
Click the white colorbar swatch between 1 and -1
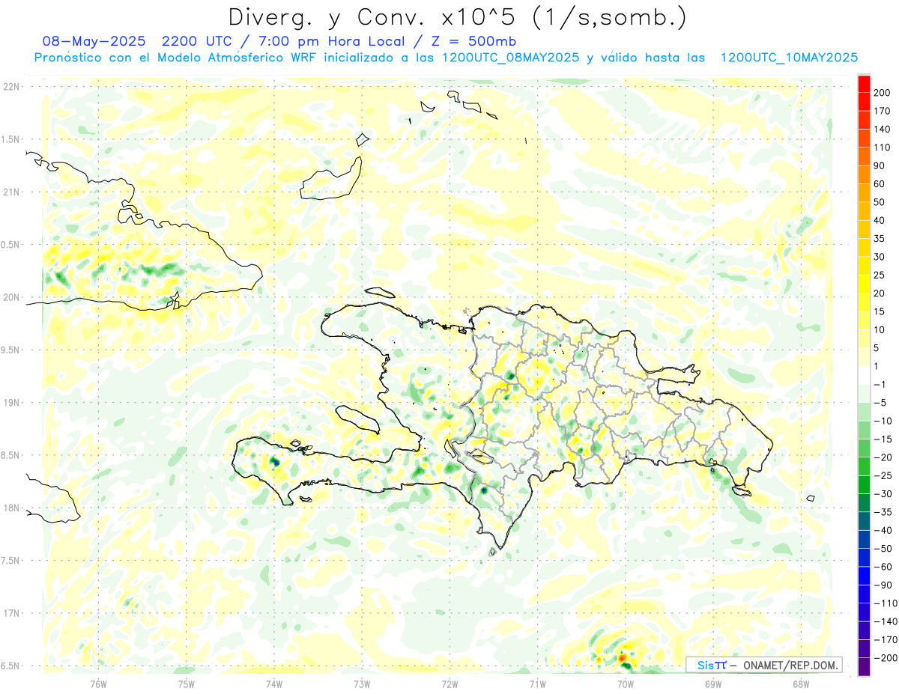(864, 375)
